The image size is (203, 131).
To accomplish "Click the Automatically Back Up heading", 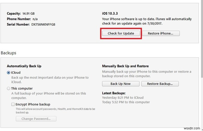I will coord(24,66).
